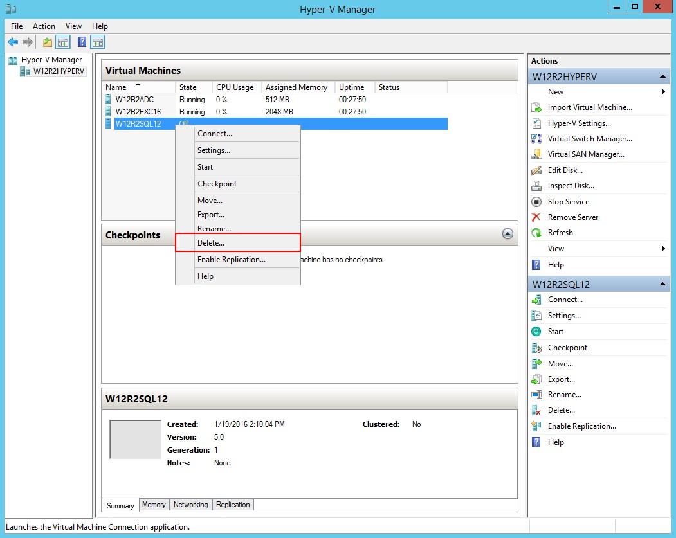Click the blue Help toolbar icon
Viewport: 676px width, 538px height.
point(82,42)
